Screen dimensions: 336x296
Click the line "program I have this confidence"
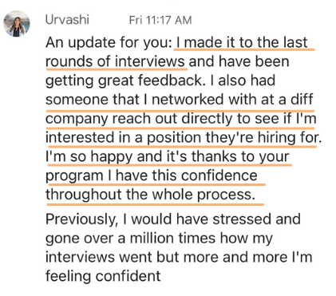click(x=152, y=176)
